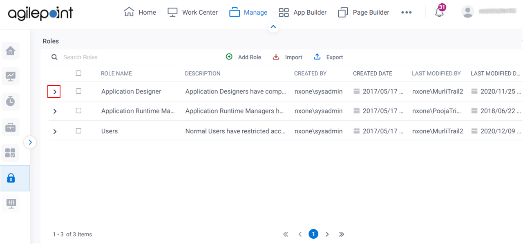Go to previous page
523x244 pixels.
pos(300,234)
